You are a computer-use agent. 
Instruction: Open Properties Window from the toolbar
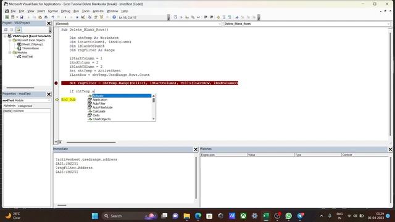tap(96, 17)
